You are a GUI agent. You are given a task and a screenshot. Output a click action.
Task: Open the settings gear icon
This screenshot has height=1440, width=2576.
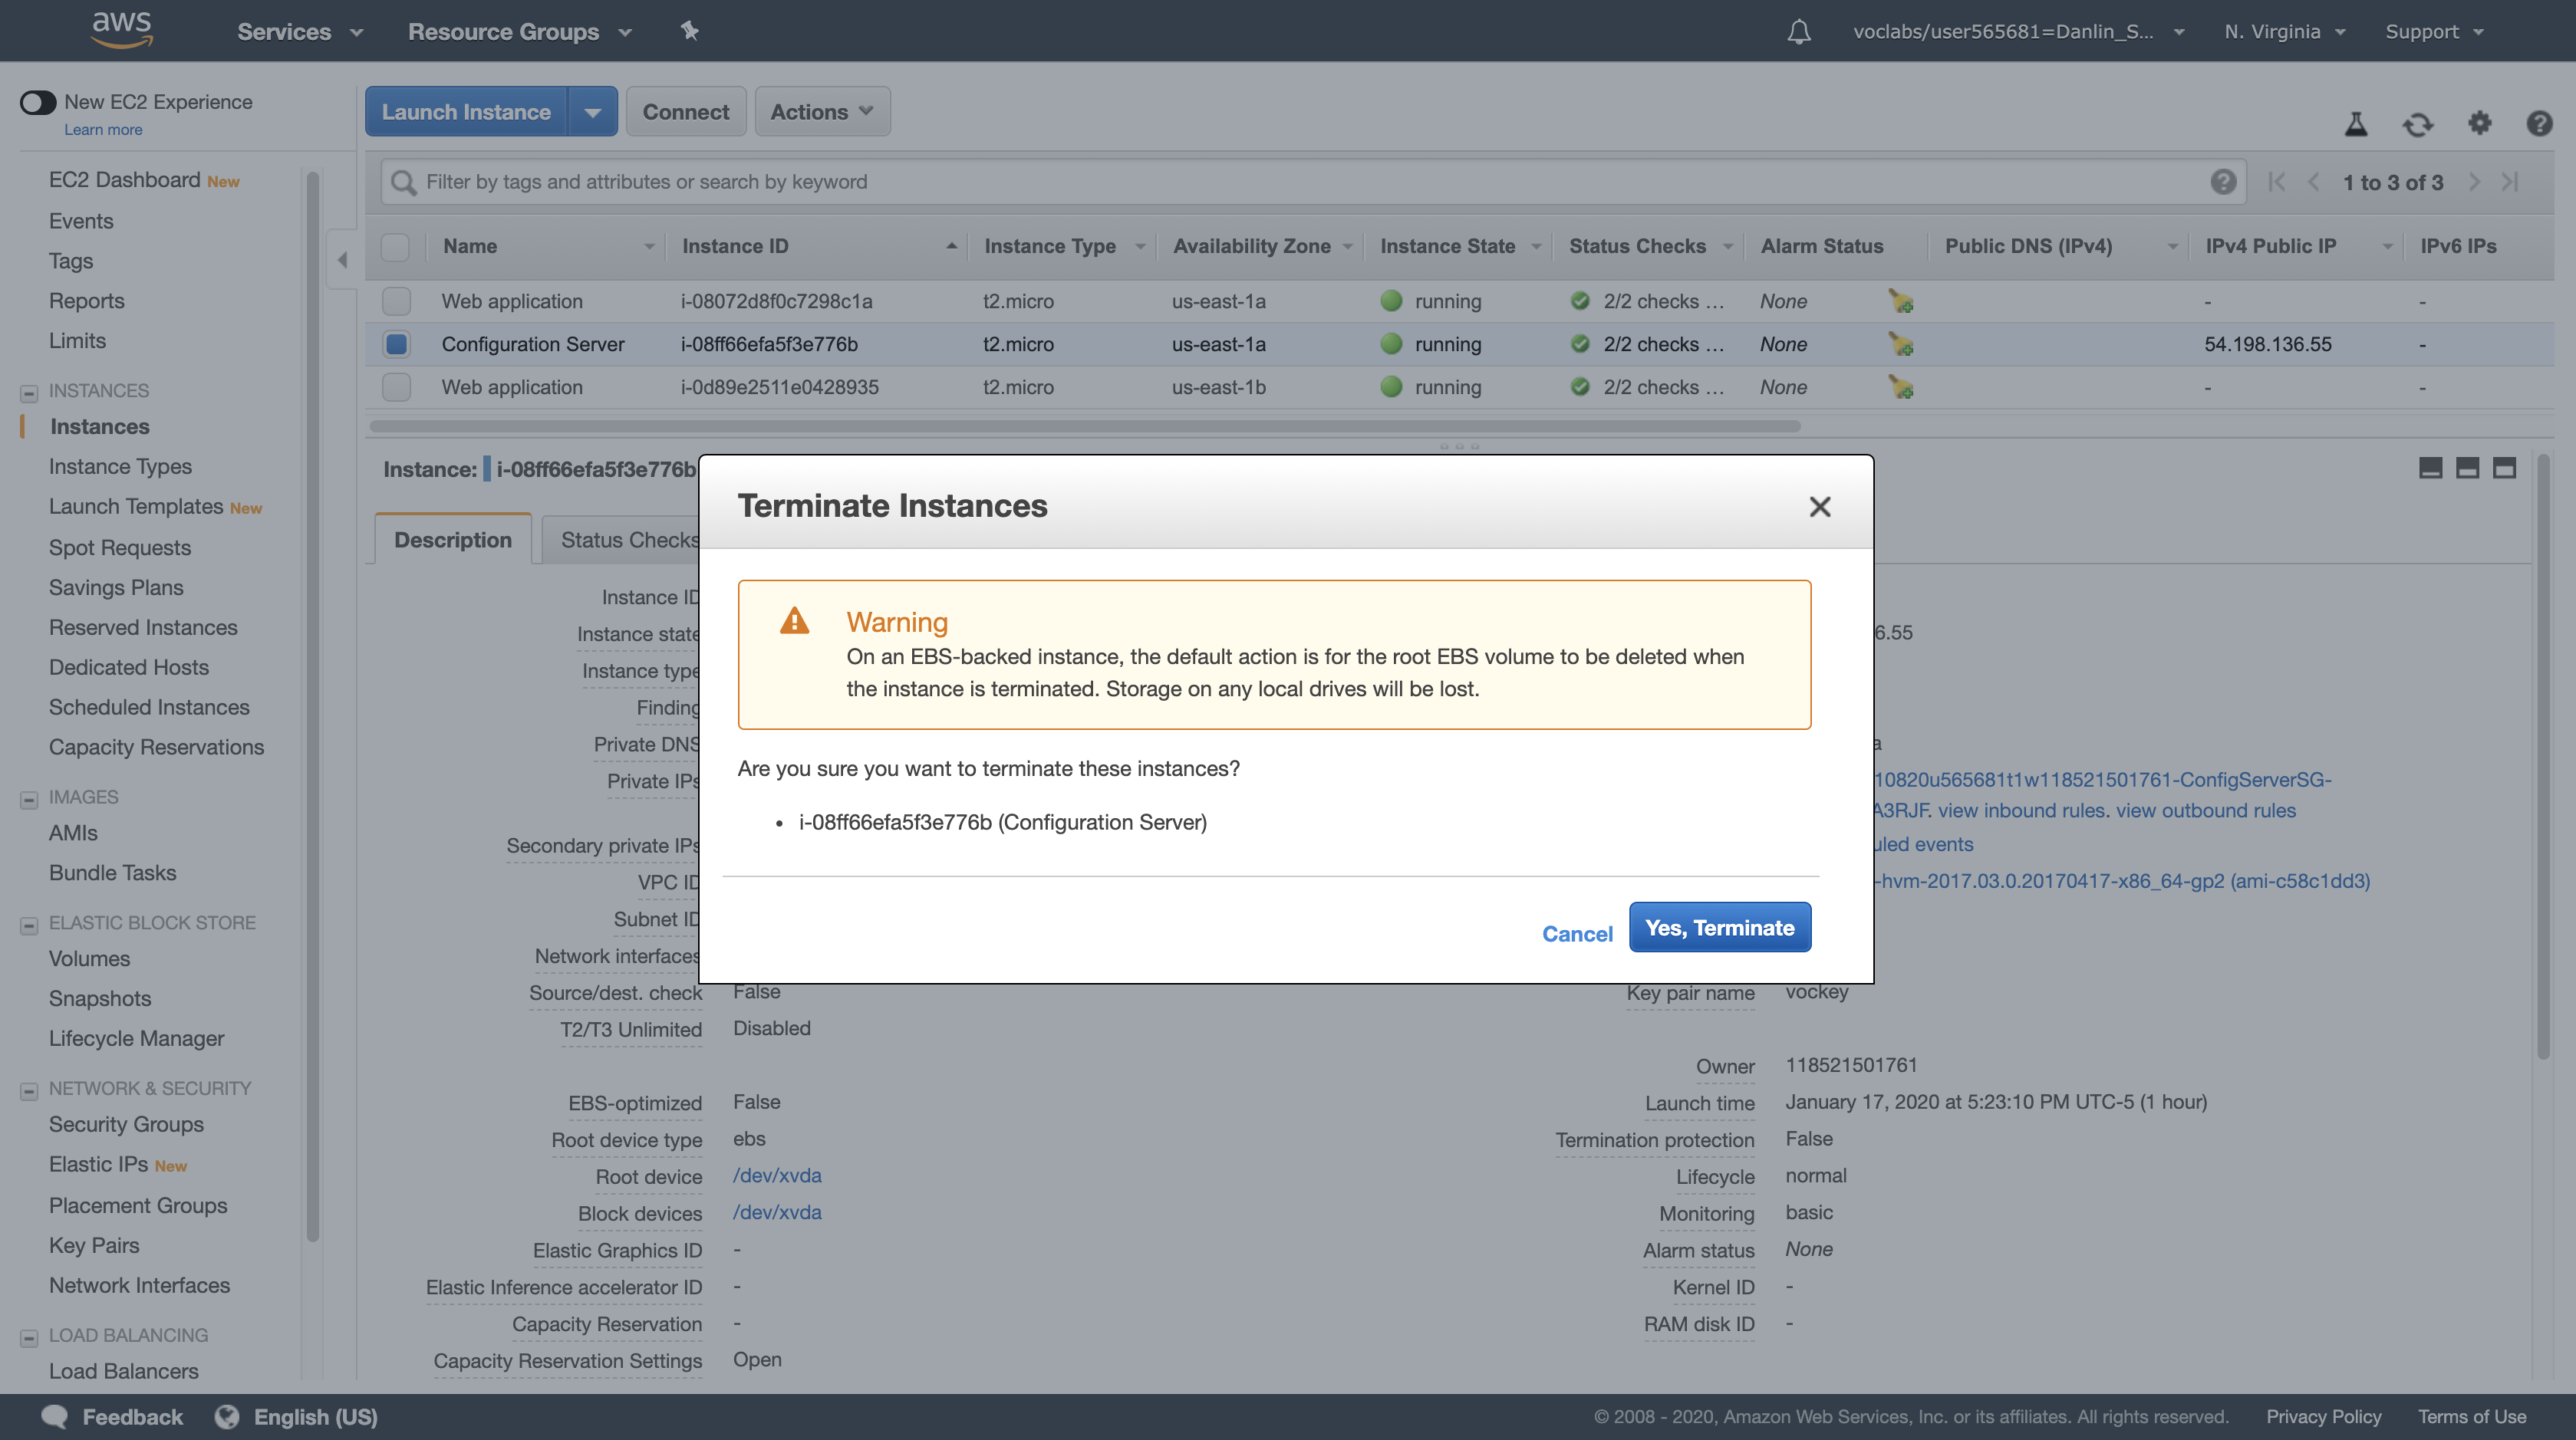tap(2479, 124)
